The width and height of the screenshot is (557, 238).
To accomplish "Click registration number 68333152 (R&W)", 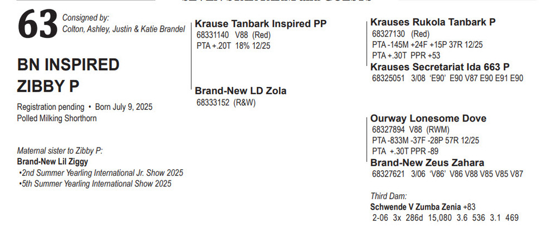I will click(226, 102).
